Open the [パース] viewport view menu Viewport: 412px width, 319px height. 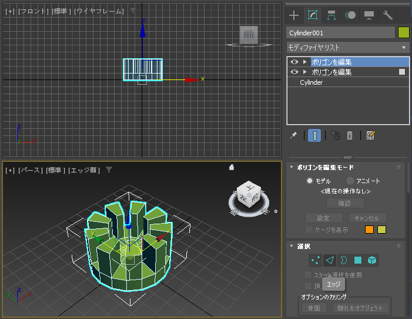30,170
